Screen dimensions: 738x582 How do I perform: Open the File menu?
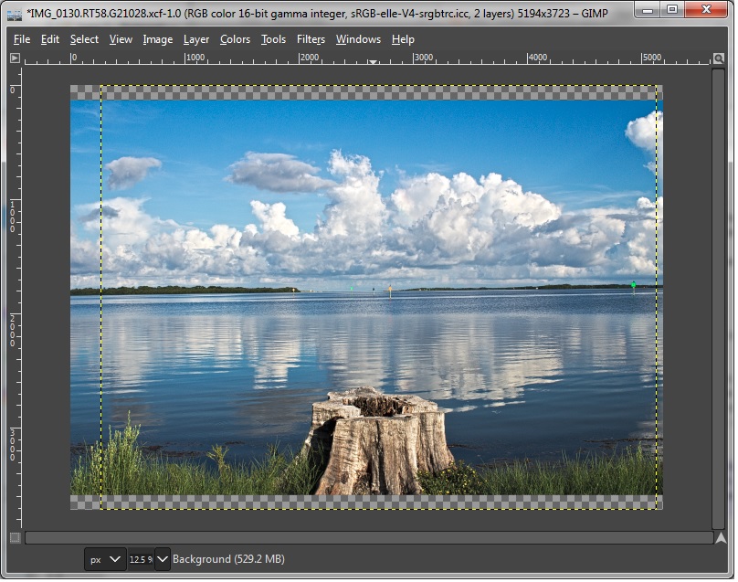pyautogui.click(x=22, y=39)
